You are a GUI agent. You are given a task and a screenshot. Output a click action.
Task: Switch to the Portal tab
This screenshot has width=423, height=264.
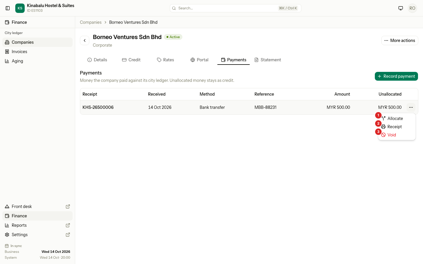pyautogui.click(x=199, y=60)
